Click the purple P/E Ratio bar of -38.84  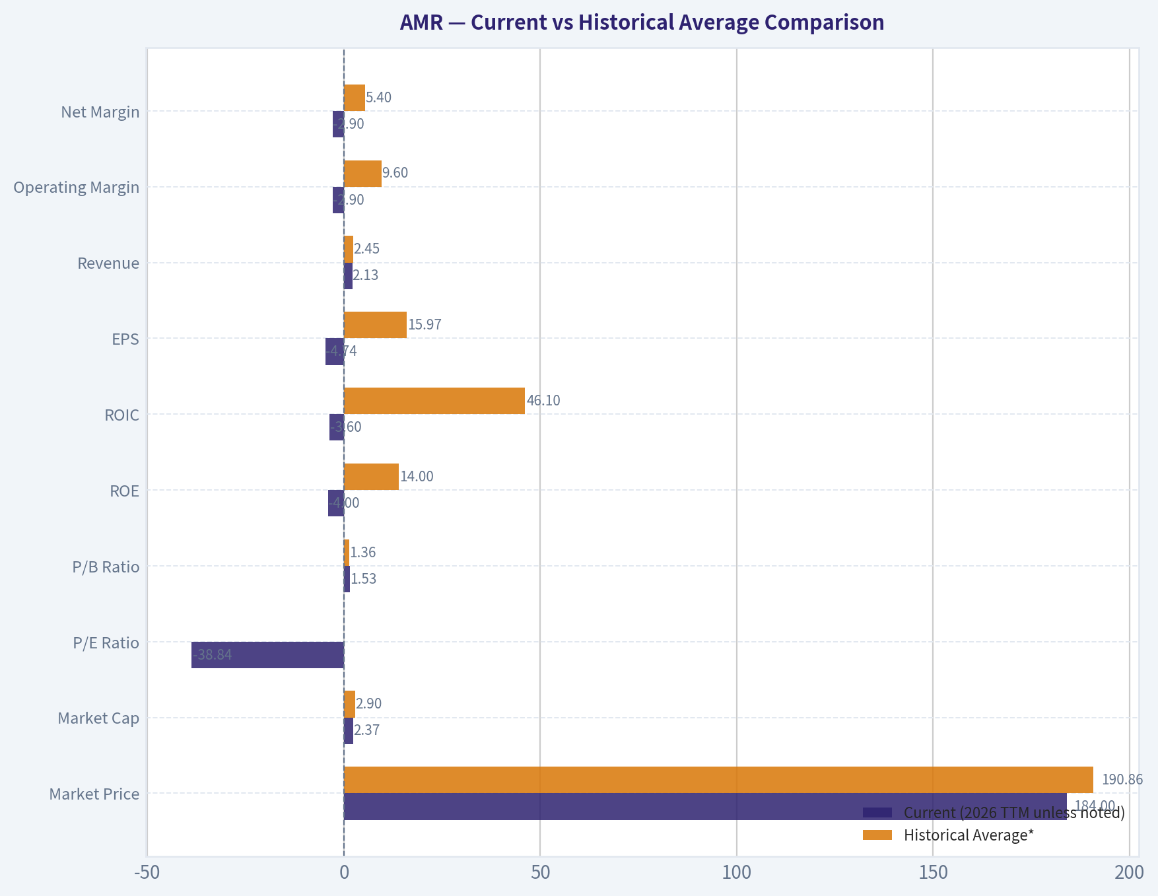(x=267, y=655)
